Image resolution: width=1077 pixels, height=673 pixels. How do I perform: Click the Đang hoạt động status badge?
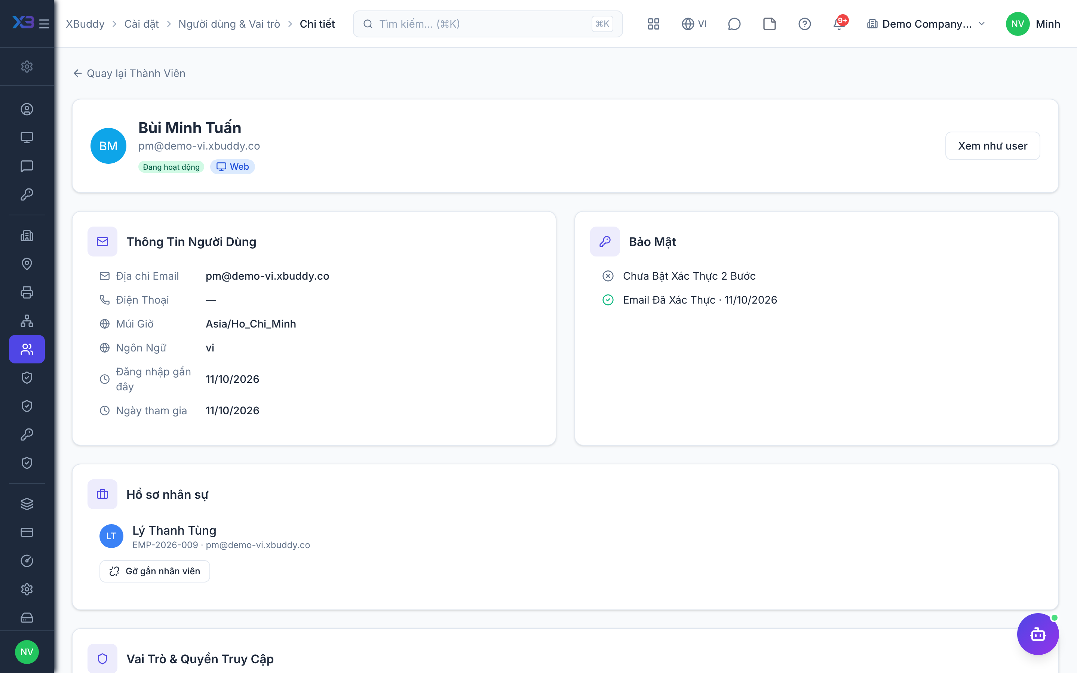[x=171, y=167]
